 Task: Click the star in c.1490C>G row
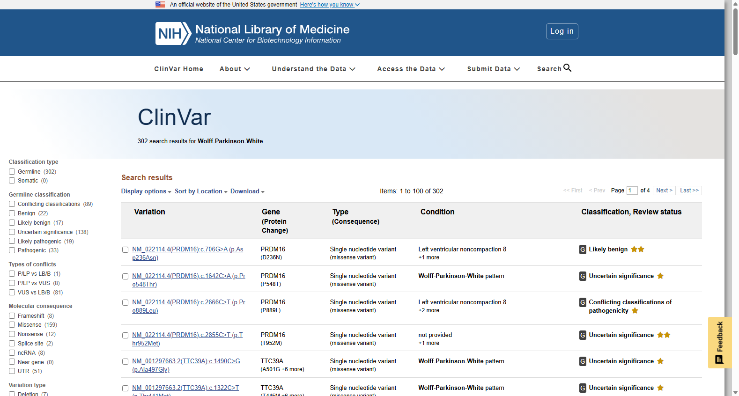(x=660, y=361)
